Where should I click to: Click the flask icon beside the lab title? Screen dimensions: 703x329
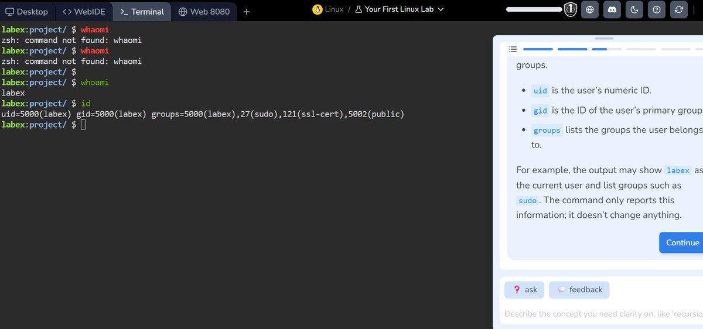click(359, 9)
